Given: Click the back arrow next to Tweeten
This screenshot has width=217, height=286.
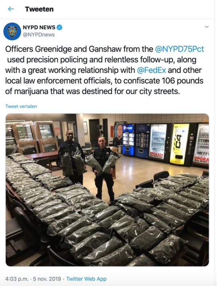Looking at the screenshot, I should tap(11, 9).
